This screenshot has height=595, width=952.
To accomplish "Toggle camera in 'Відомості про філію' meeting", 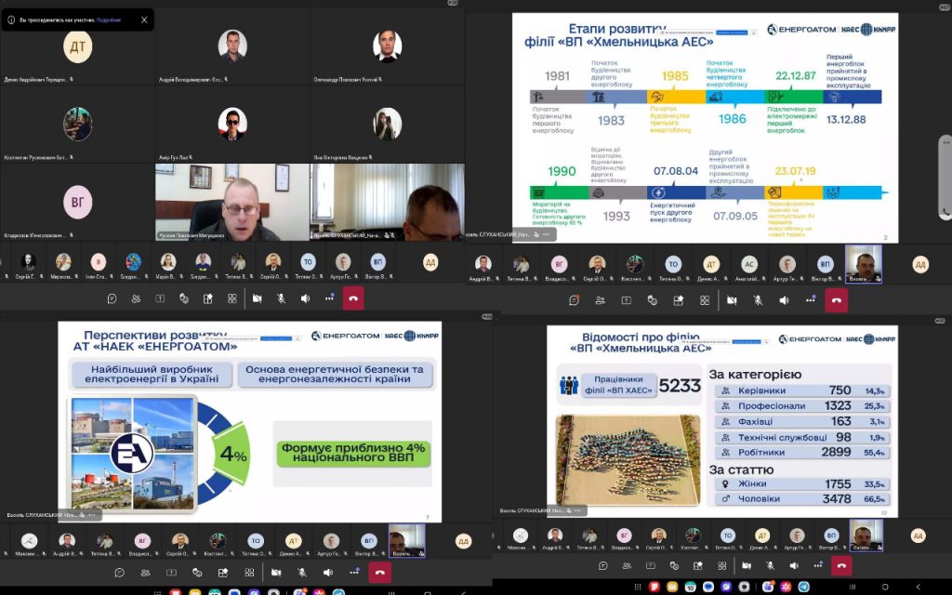I will pos(746,566).
